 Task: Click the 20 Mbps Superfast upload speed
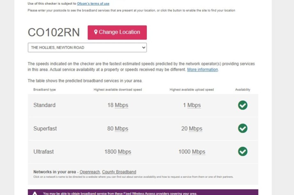[x=192, y=129]
